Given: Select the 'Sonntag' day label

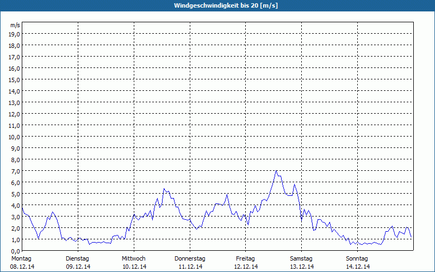Looking at the screenshot, I should (357, 259).
